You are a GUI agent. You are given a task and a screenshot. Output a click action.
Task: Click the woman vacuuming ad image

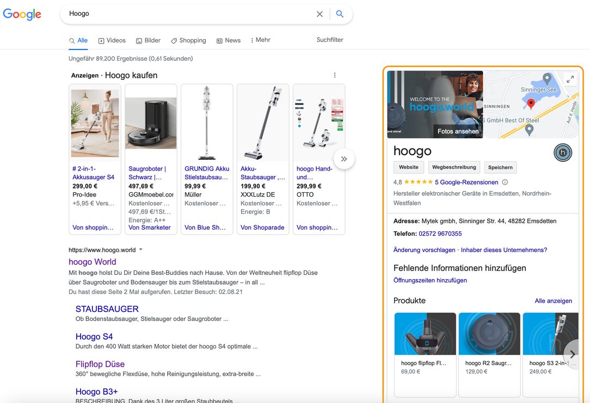pos(95,123)
